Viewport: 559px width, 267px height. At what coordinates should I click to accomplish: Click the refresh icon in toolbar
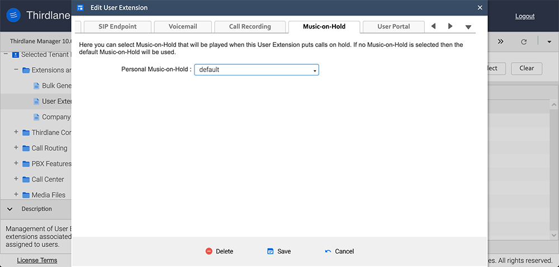pos(524,42)
